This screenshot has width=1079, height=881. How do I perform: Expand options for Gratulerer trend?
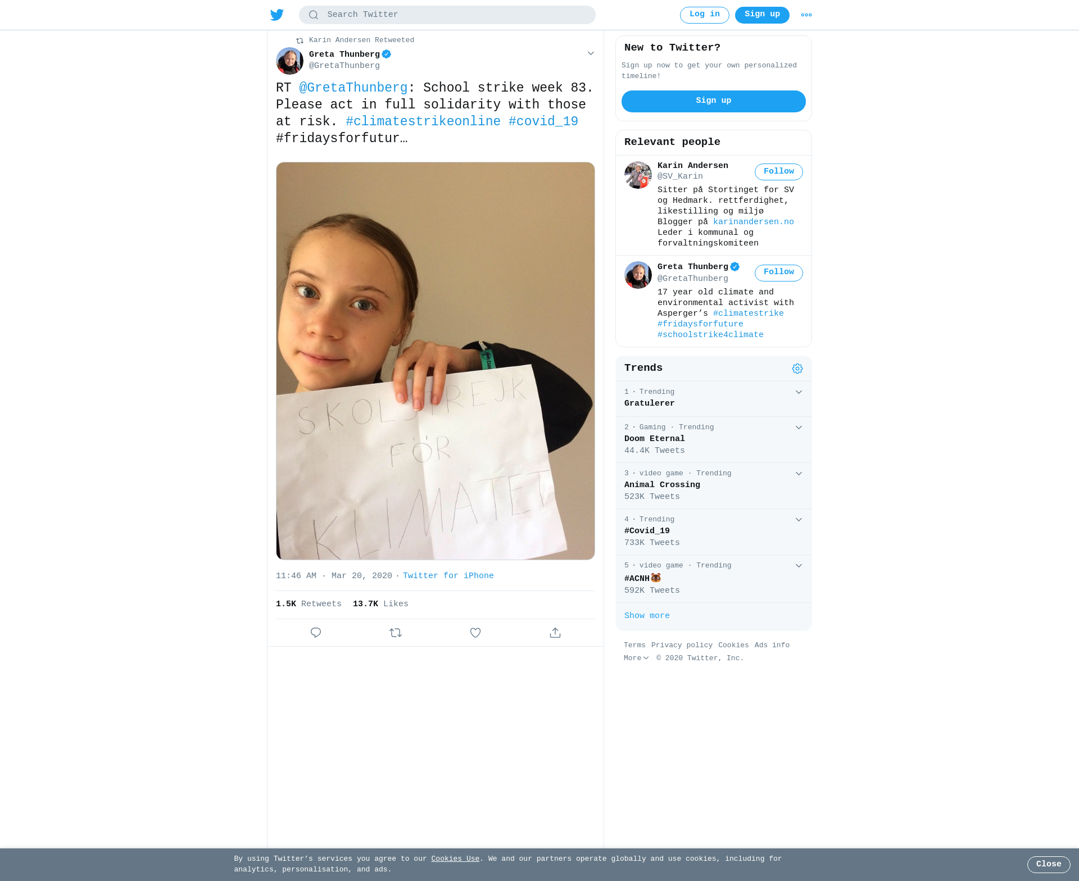(x=799, y=392)
